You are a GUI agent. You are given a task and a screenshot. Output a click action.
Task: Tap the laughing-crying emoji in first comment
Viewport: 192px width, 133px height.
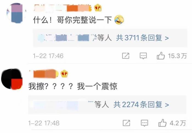pyautogui.click(x=119, y=20)
